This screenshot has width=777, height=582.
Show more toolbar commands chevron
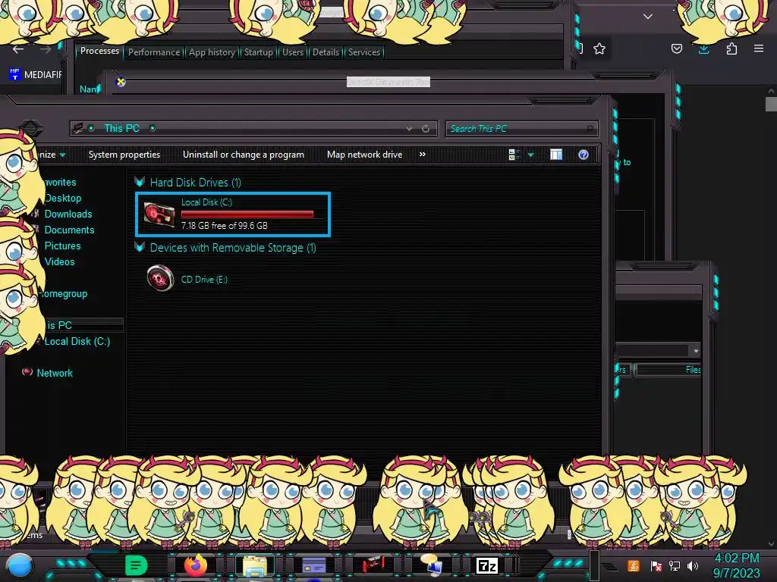422,155
